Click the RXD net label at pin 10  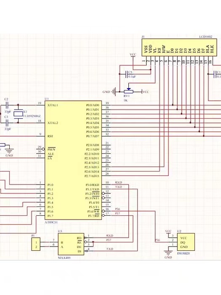[118, 182]
